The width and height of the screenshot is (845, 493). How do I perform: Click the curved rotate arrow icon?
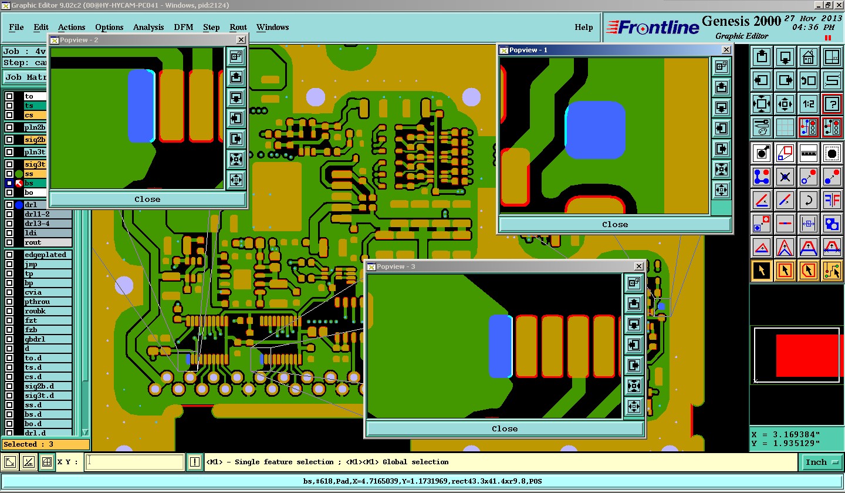coord(808,200)
